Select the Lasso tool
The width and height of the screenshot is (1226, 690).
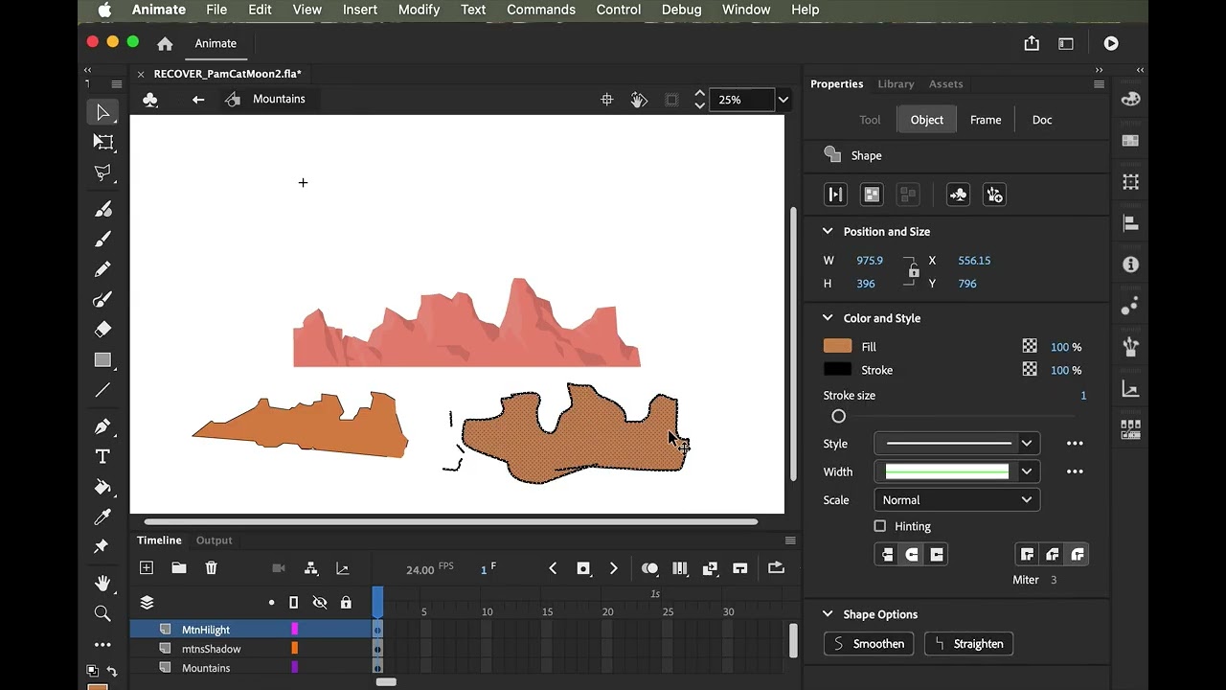click(103, 172)
